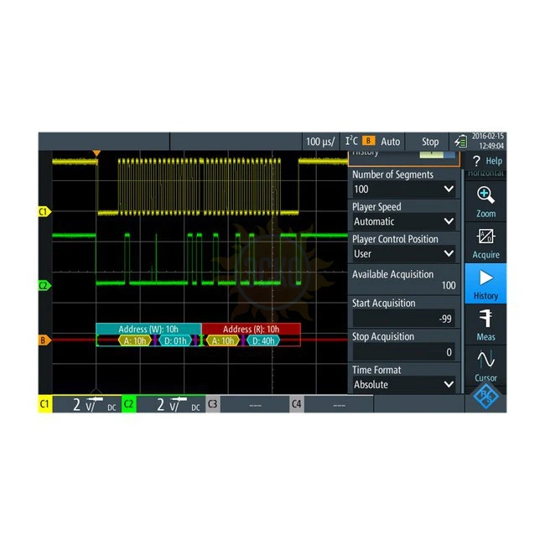The width and height of the screenshot is (545, 545).
Task: Open the Time Format Absolute dropdown
Action: 404,384
